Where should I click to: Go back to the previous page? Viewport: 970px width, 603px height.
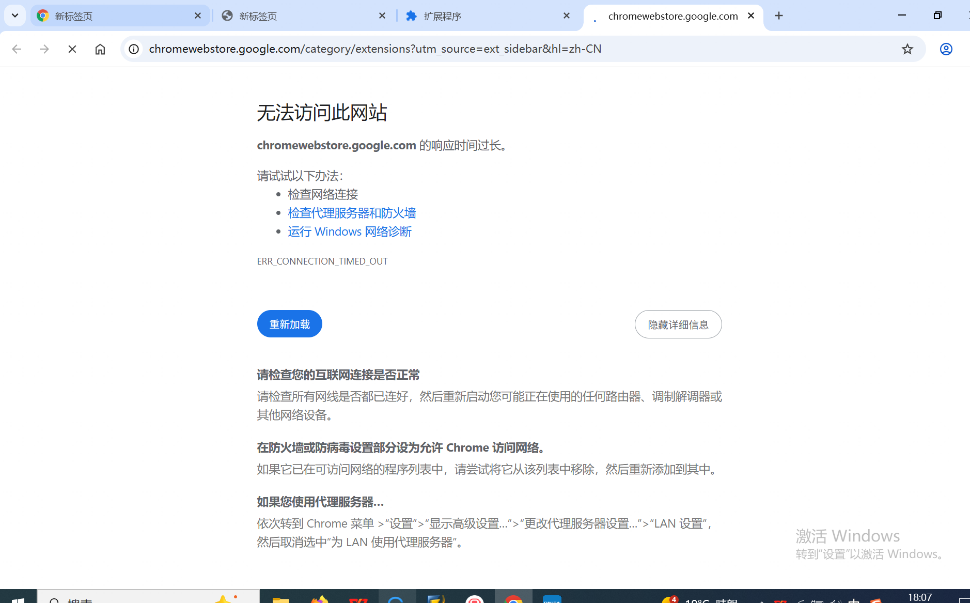[x=17, y=49]
